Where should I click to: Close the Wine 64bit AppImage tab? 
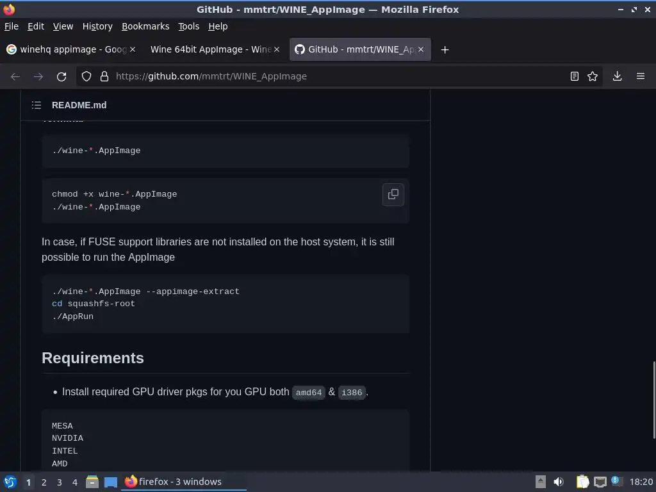[277, 49]
